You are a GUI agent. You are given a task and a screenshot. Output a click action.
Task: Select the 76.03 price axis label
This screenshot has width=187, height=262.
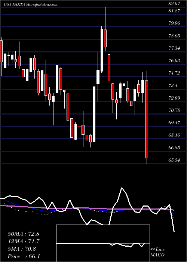pos(175,60)
